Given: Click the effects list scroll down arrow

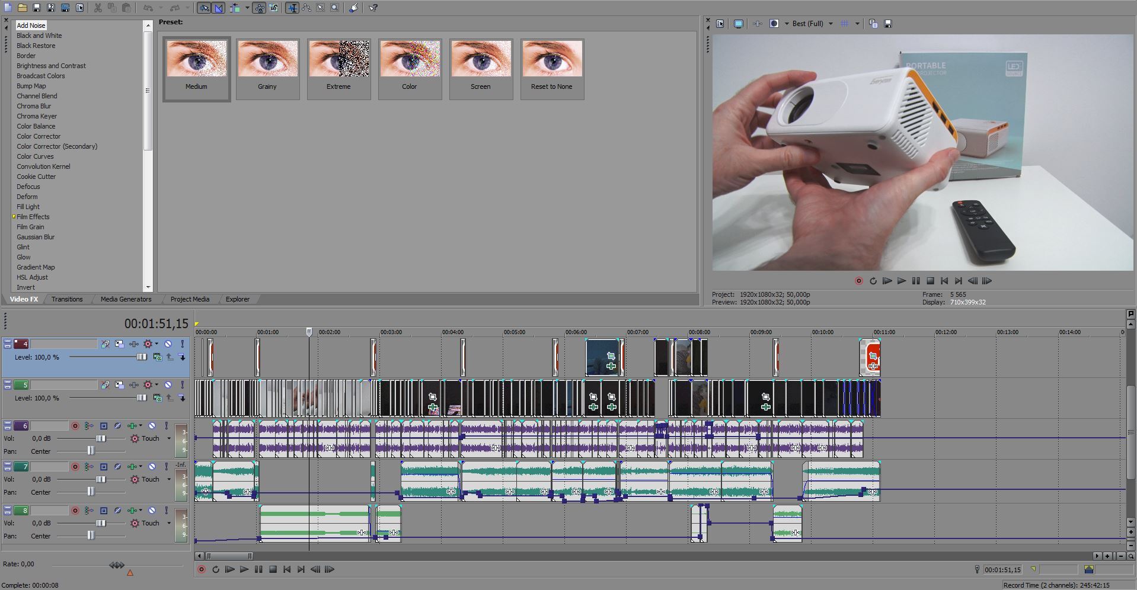Looking at the screenshot, I should pyautogui.click(x=148, y=287).
